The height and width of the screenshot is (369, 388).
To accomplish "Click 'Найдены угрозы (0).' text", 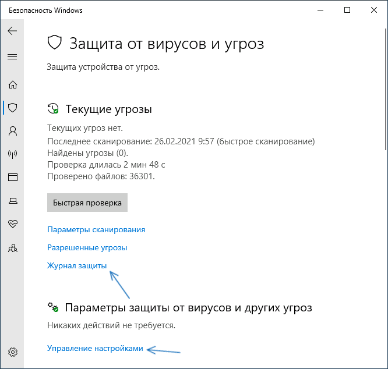I will (x=87, y=153).
